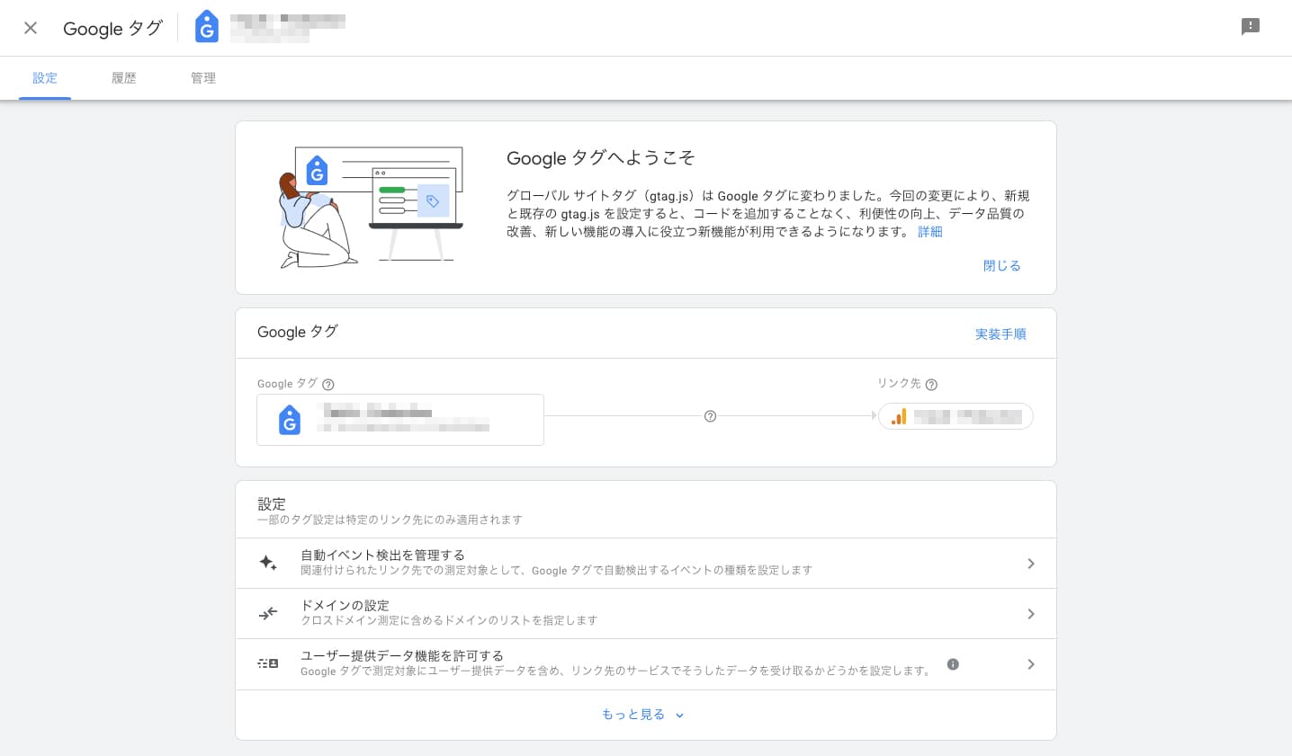The image size is (1292, 756).
Task: Click the question mark on the connection line
Action: 710,416
